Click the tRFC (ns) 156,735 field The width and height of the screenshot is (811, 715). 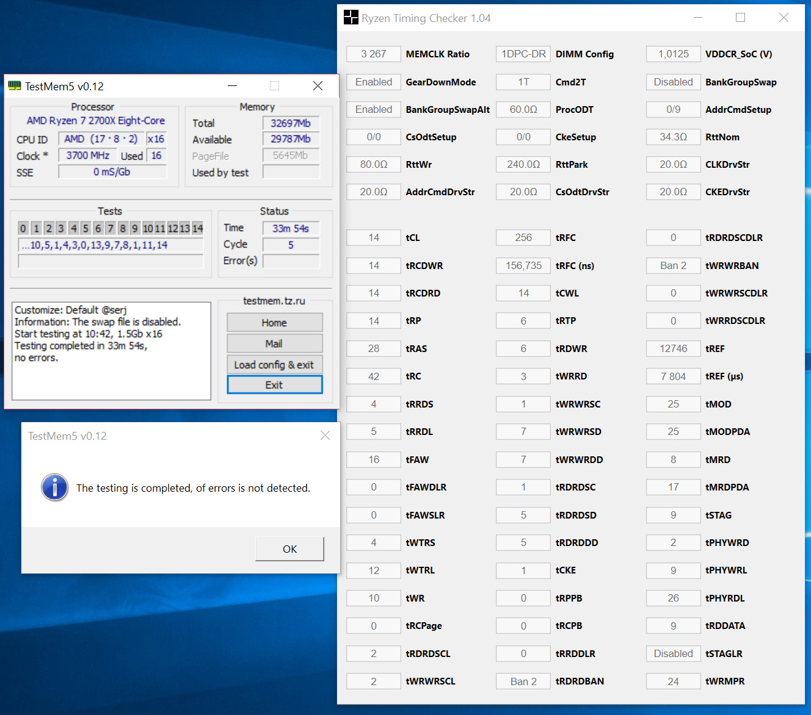point(523,265)
